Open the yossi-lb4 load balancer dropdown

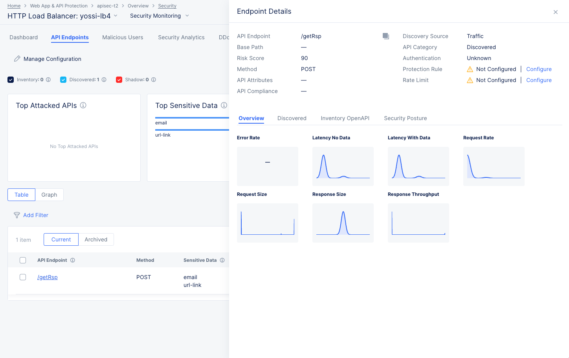[115, 16]
